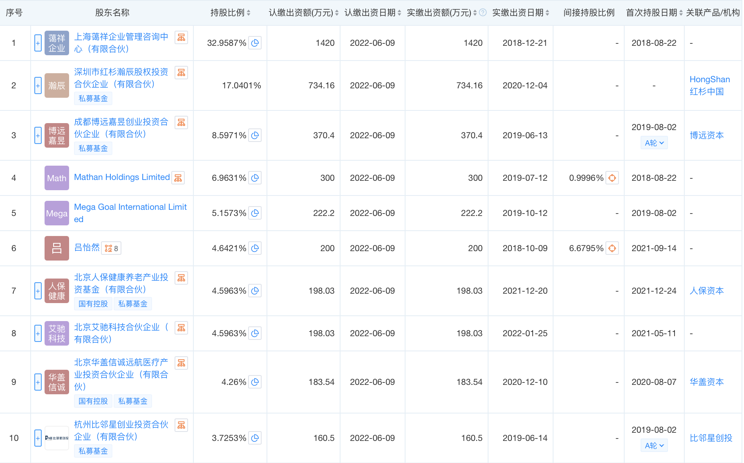Open pie chart icon next to 5.1573%
Screen dimensions: 744x463
(255, 213)
